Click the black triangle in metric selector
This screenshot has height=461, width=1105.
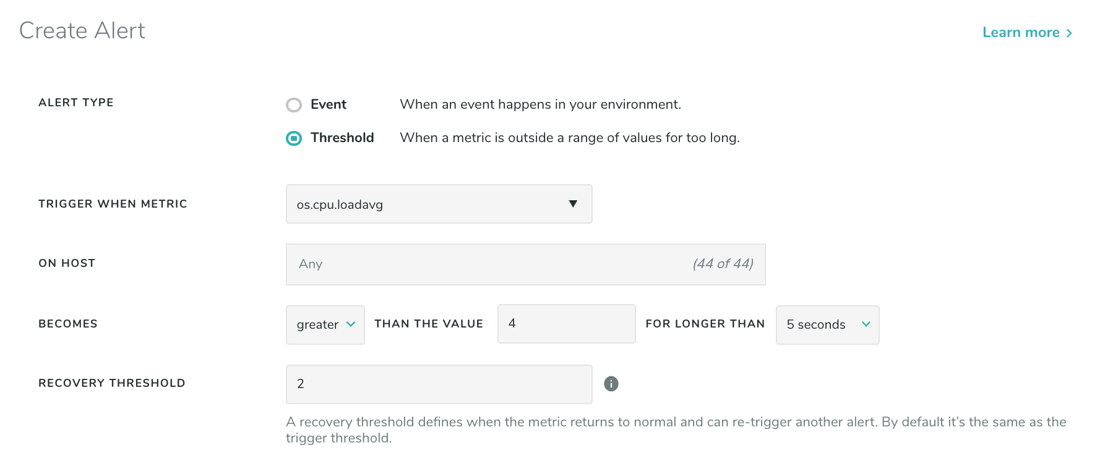point(573,204)
